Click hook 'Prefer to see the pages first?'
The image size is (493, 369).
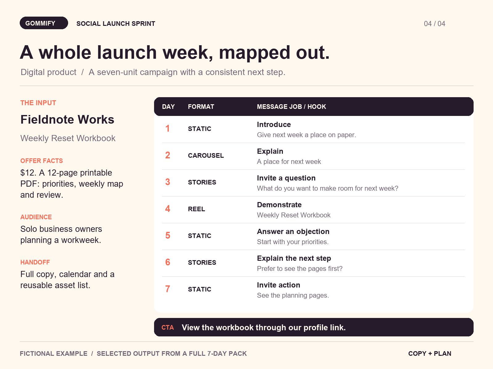(x=300, y=269)
